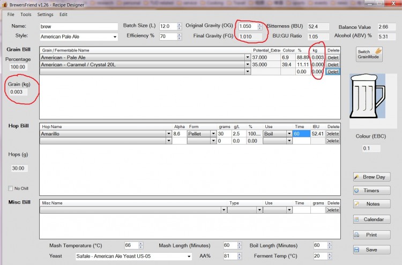Delete the Misc Bill row
Image resolution: width=402 pixels, height=265 pixels.
(x=333, y=210)
